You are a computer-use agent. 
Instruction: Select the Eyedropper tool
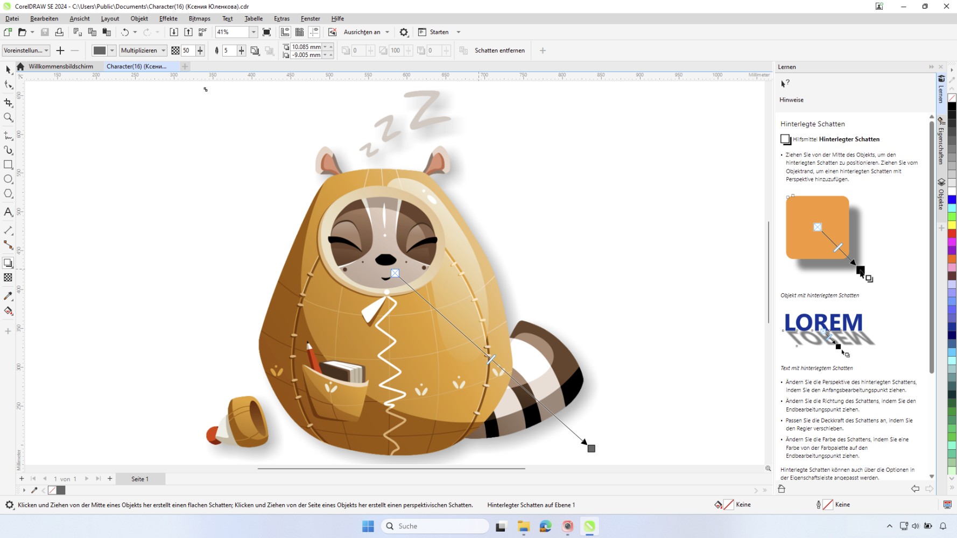pyautogui.click(x=8, y=295)
